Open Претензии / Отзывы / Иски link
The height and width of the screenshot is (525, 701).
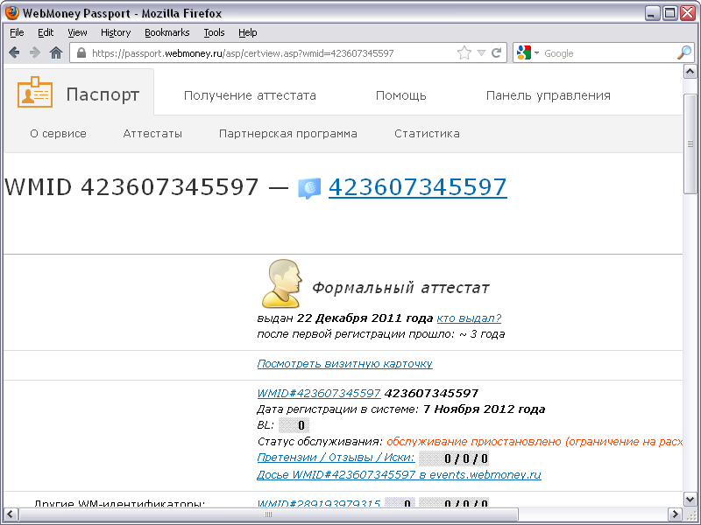[x=336, y=457]
